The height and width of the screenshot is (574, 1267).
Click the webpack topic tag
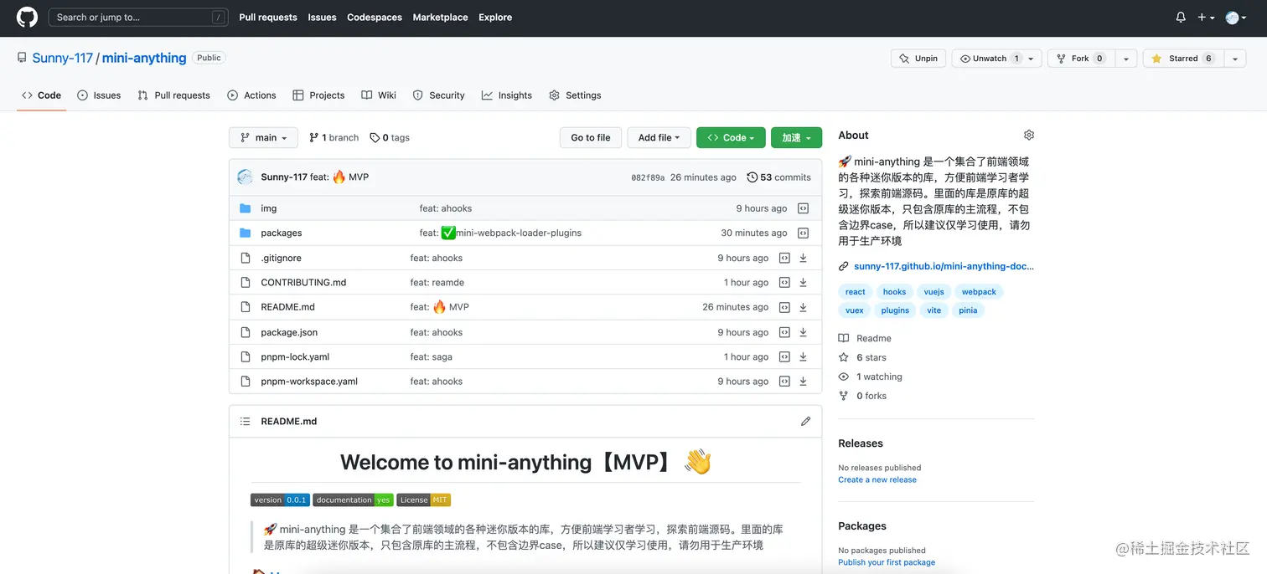(979, 292)
